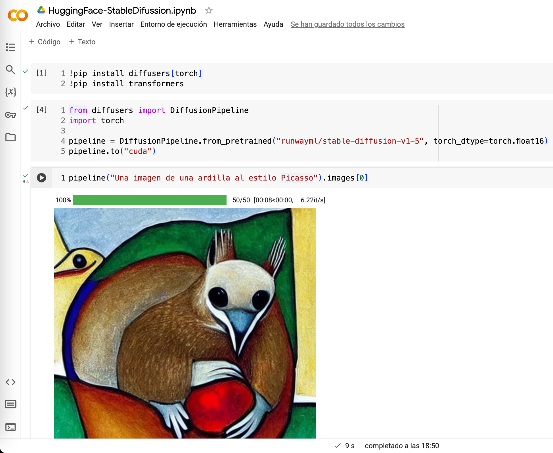Click the green checkmark beside cell [4]
This screenshot has width=553, height=453.
(26, 108)
